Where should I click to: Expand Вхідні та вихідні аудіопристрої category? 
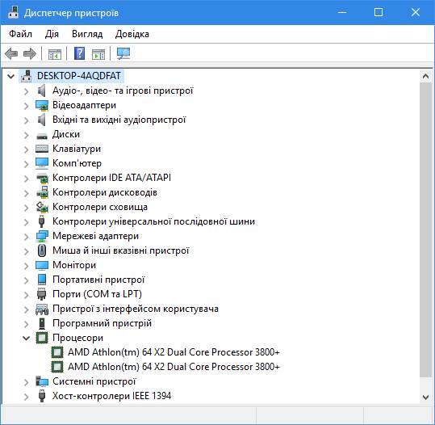[27, 120]
